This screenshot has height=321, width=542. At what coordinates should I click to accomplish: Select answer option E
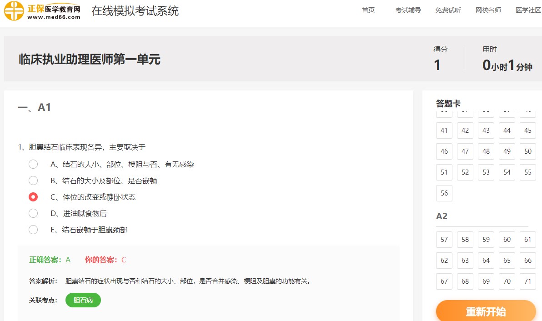click(33, 230)
